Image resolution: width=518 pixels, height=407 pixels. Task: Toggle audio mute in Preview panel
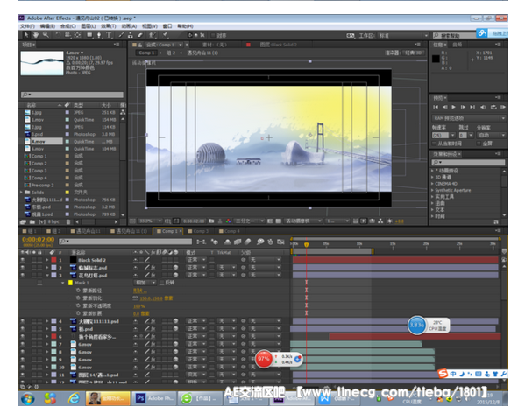pos(483,107)
